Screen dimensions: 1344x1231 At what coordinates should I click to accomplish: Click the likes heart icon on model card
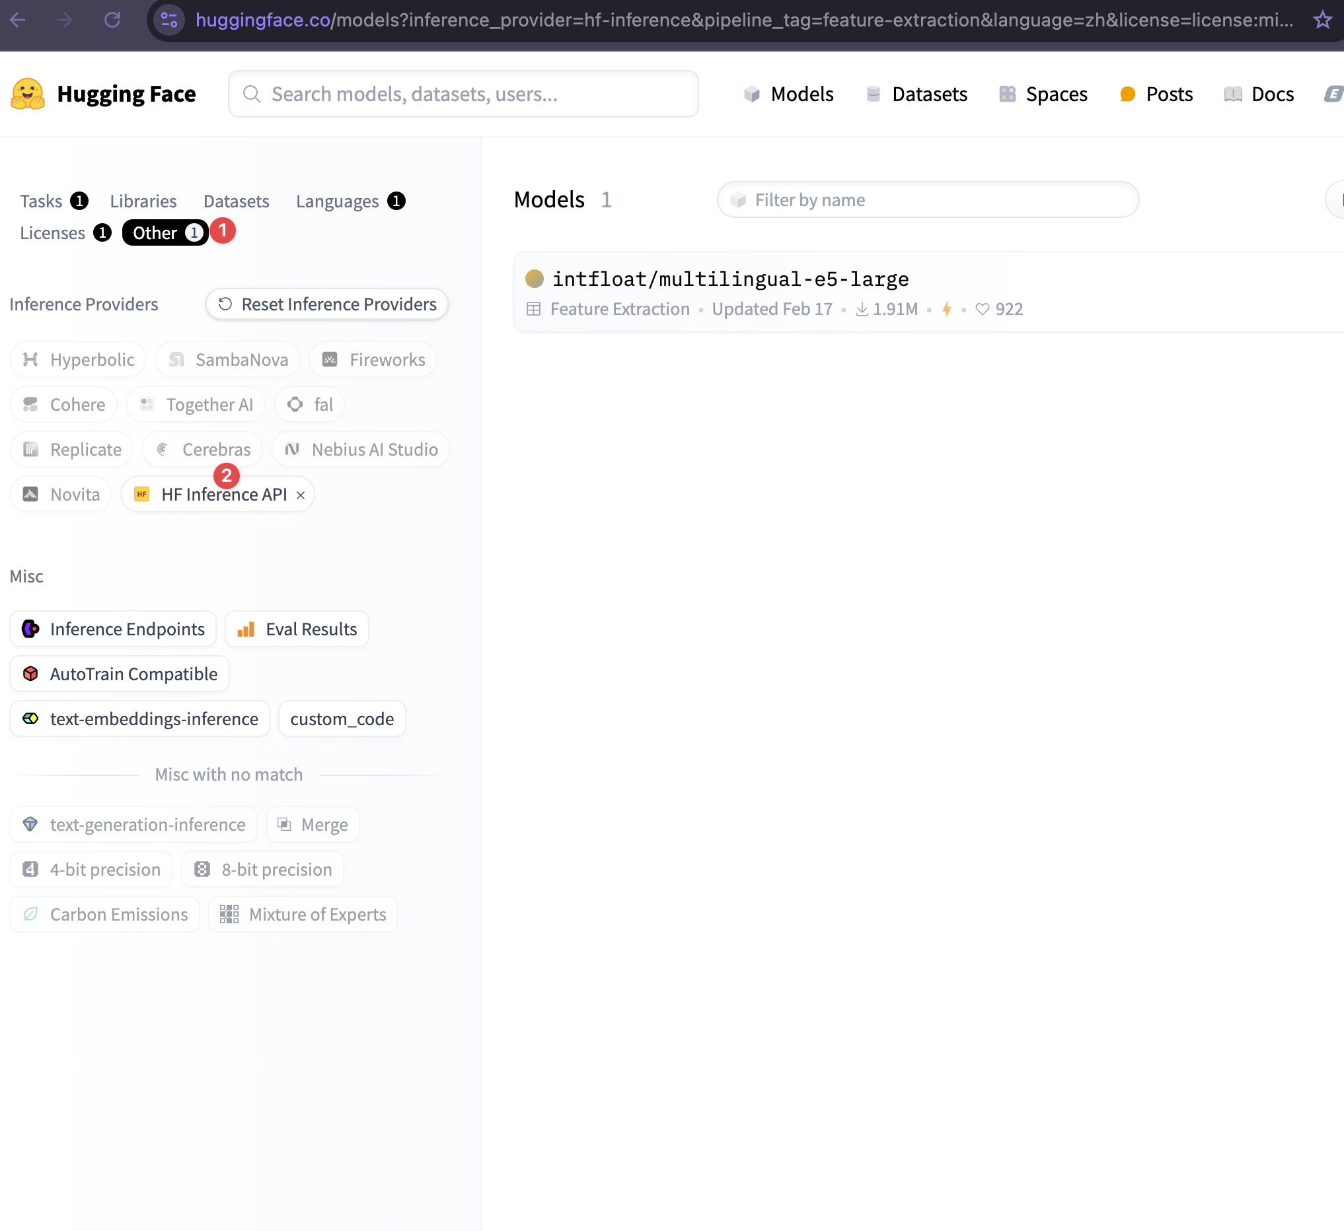pos(982,309)
